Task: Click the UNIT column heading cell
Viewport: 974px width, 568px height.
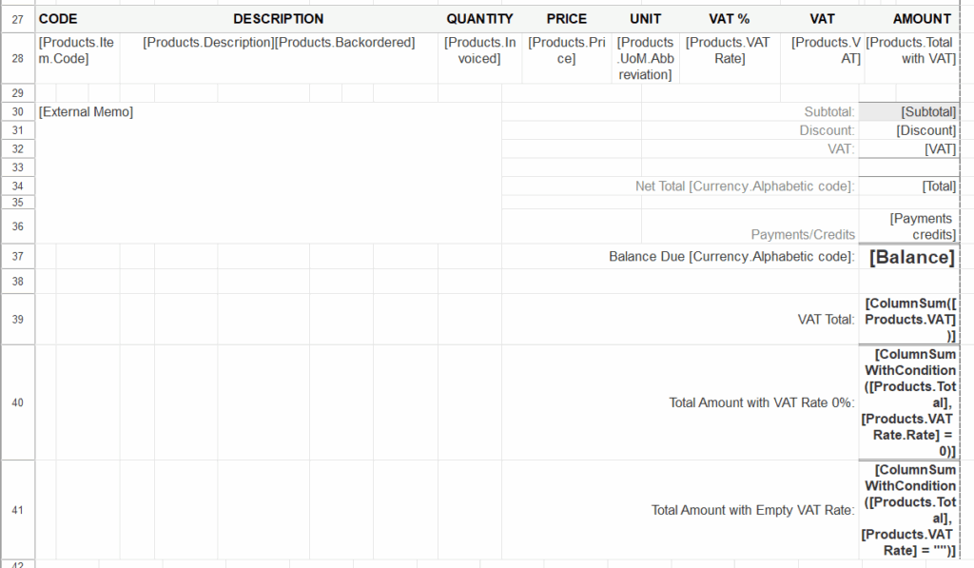Action: [x=646, y=19]
